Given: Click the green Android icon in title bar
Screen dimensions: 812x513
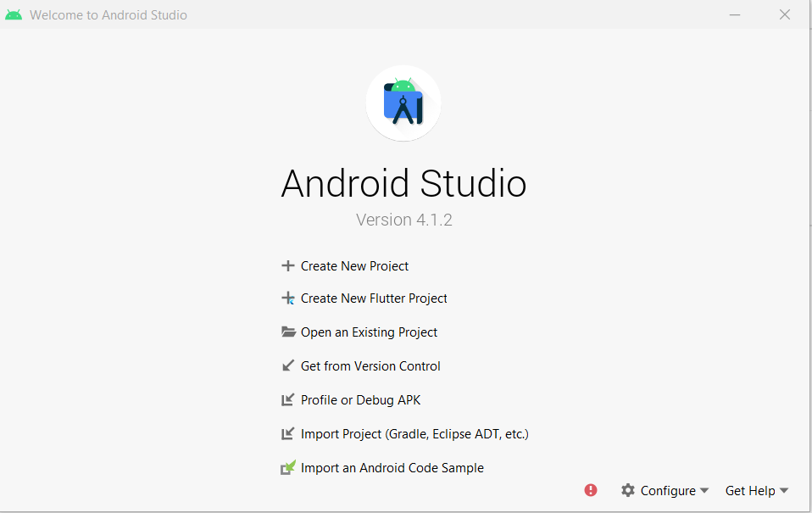Looking at the screenshot, I should (14, 15).
